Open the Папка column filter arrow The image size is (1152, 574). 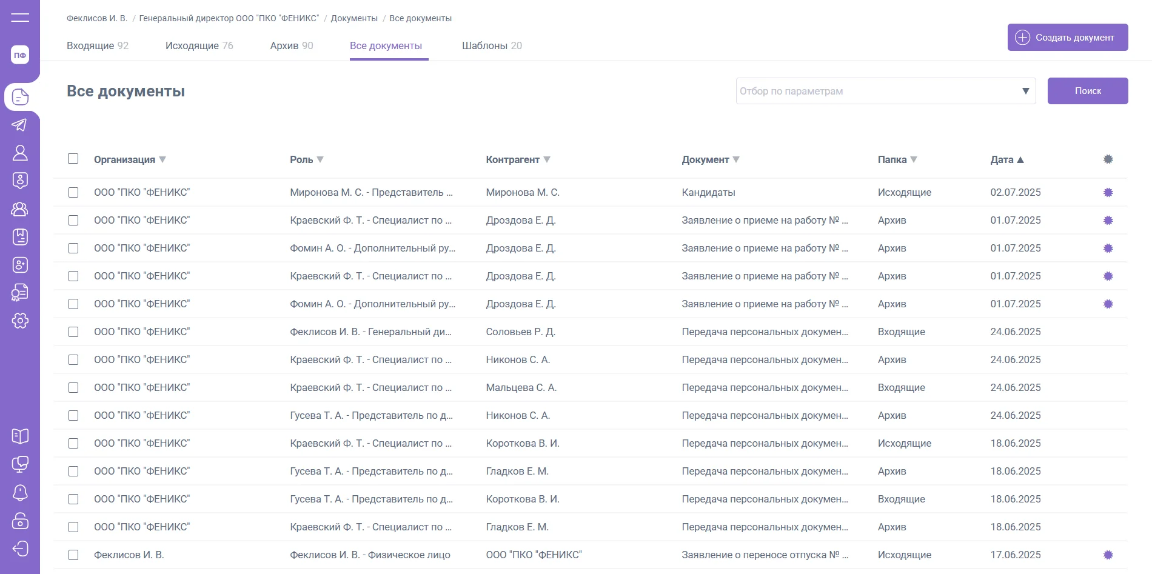click(914, 159)
